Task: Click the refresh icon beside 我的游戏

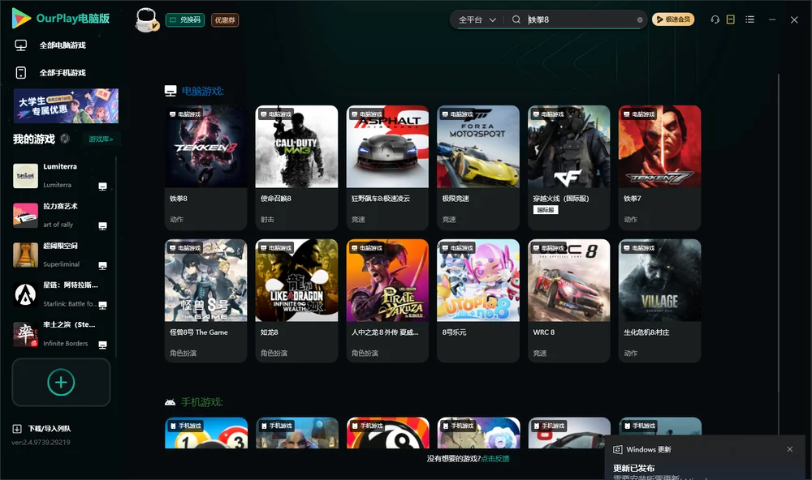Action: pos(65,139)
